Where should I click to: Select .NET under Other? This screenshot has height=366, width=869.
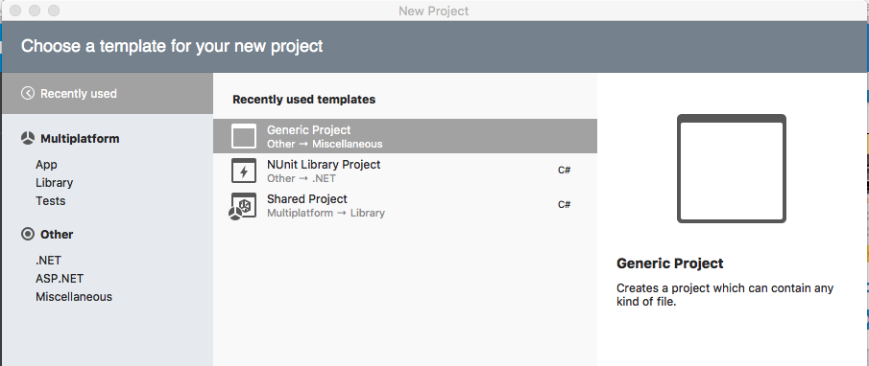point(48,261)
